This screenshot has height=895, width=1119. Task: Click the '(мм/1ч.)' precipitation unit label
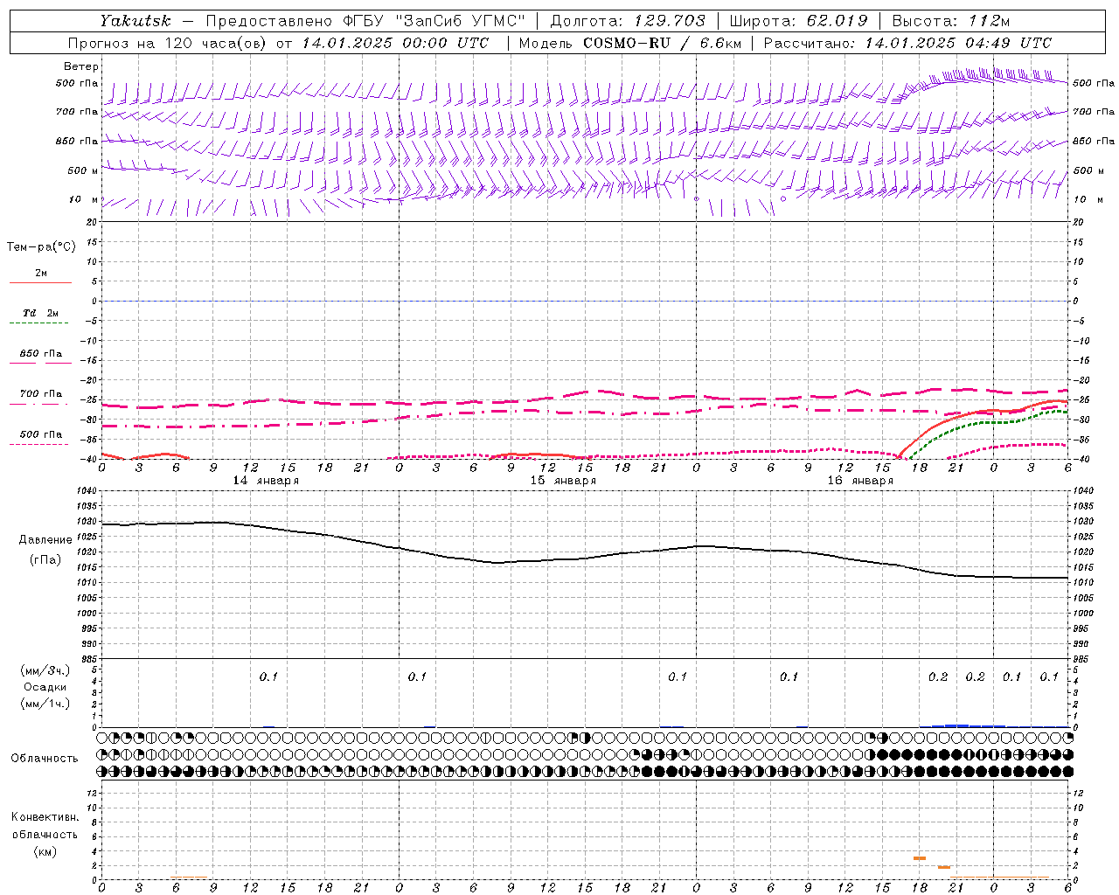coord(45,704)
